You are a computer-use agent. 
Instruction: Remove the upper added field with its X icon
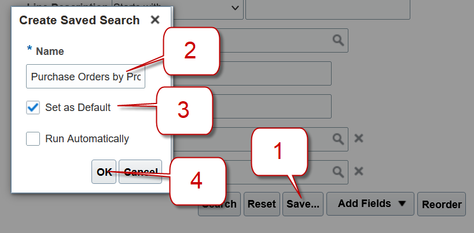coord(359,139)
